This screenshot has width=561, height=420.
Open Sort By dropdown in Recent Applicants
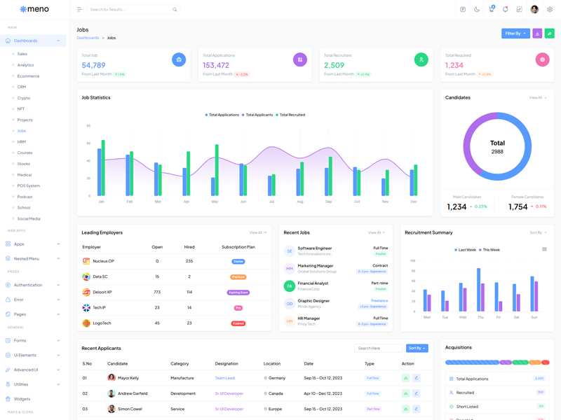click(x=417, y=348)
